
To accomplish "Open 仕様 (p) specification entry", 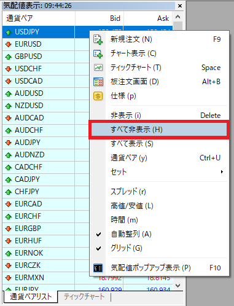I will click(x=159, y=96).
